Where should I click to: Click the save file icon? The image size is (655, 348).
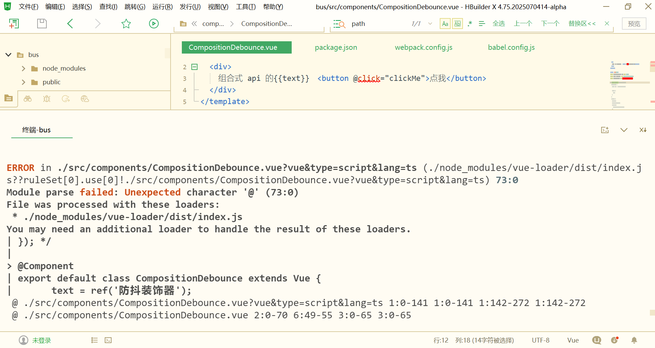[x=42, y=24]
